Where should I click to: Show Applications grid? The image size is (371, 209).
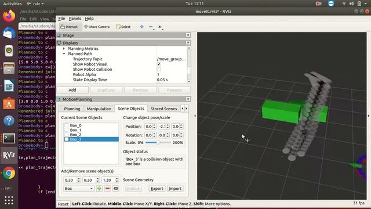click(9, 200)
